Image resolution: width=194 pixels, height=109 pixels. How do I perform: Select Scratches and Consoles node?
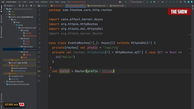point(18,84)
